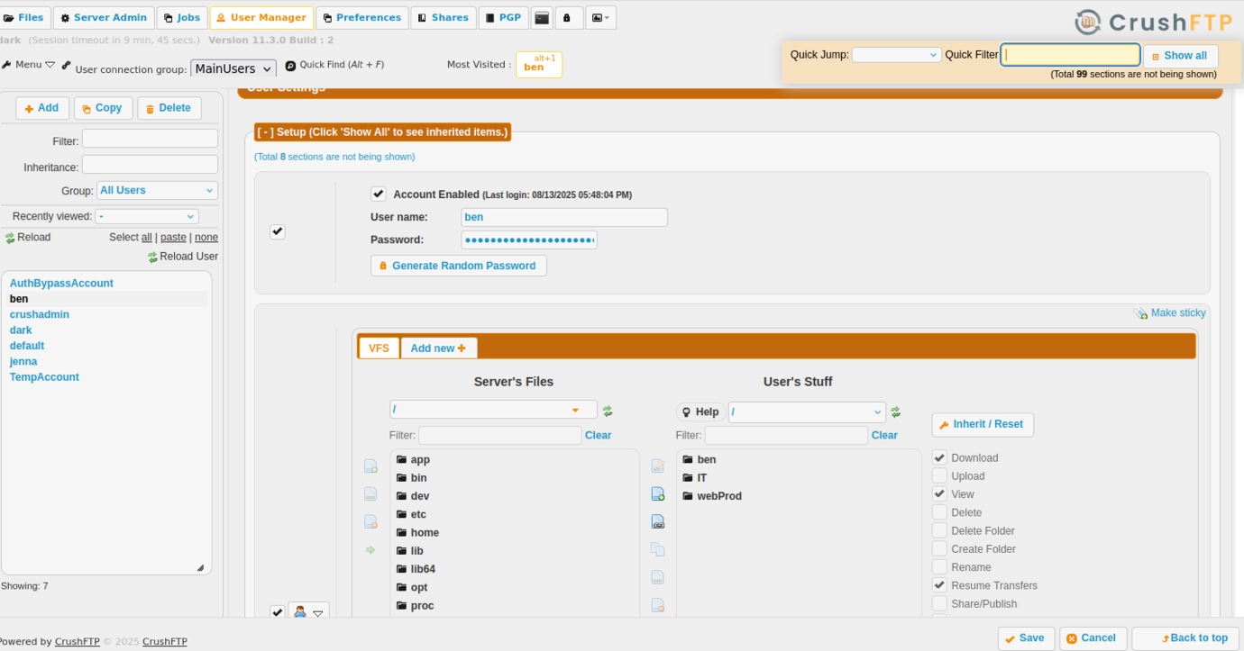Click the terminal console icon in top bar
Image resolution: width=1244 pixels, height=651 pixels.
pyautogui.click(x=542, y=18)
